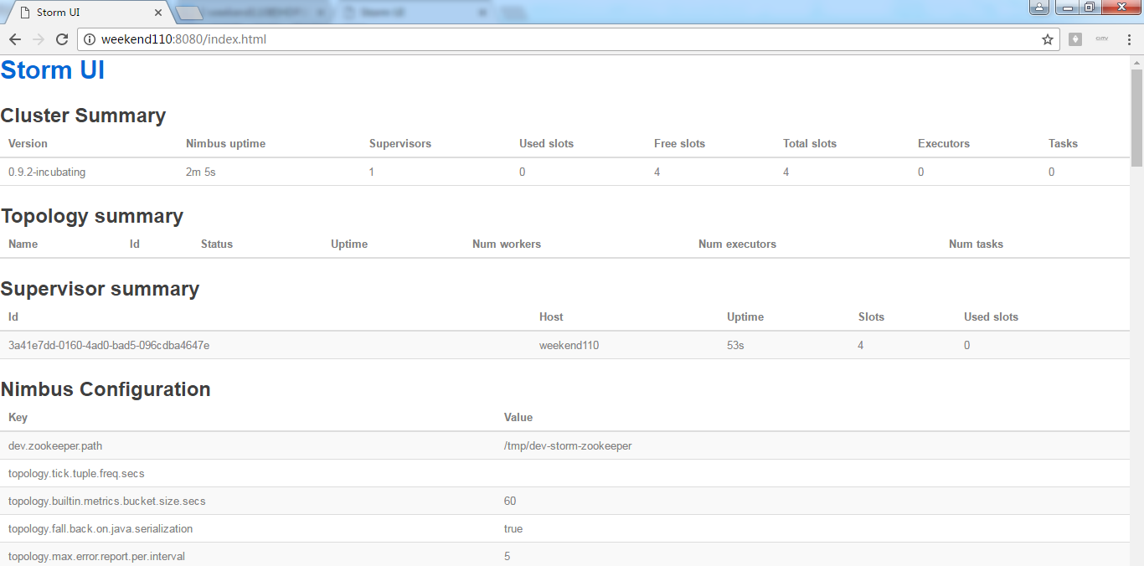Select the /tmp/dev-storm-zookeeper value
Viewport: 1144px width, 566px height.
568,446
